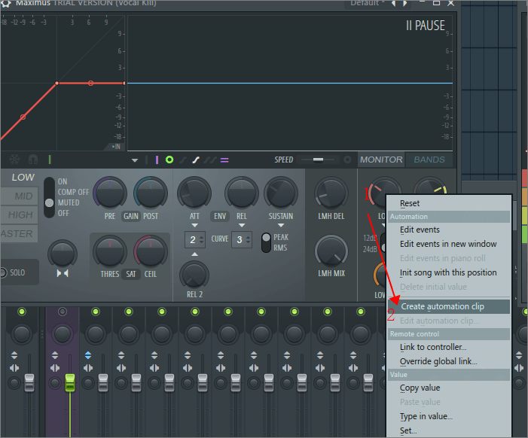Click the magnet snap icon under the curve
Viewport: 528px width, 438px height.
pyautogui.click(x=33, y=160)
